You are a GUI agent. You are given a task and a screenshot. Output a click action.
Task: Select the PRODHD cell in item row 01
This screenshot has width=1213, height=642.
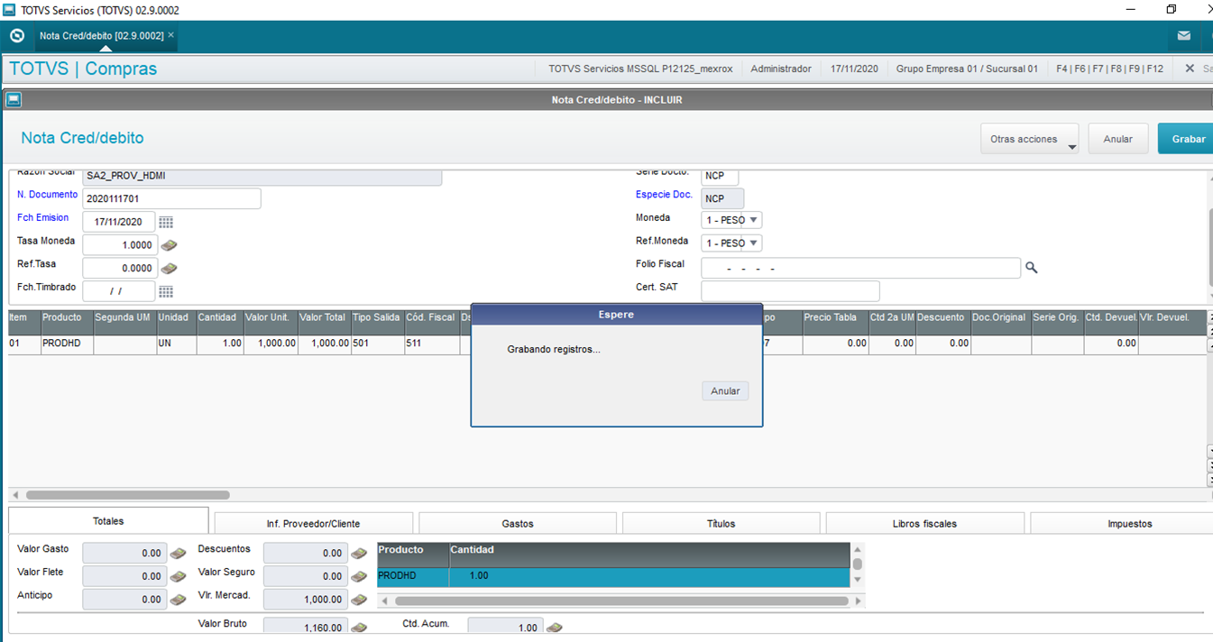pos(67,344)
